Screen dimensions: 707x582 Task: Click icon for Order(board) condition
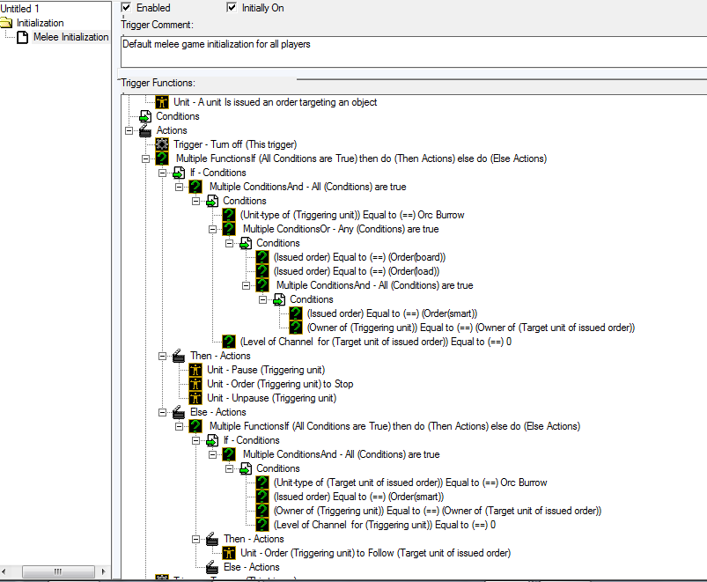(x=262, y=257)
